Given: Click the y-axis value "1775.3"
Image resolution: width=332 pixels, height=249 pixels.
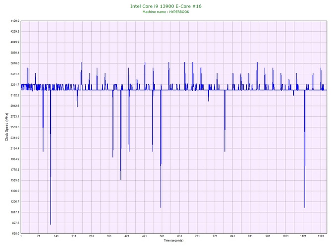Looking at the screenshot, I should pyautogui.click(x=15, y=170).
